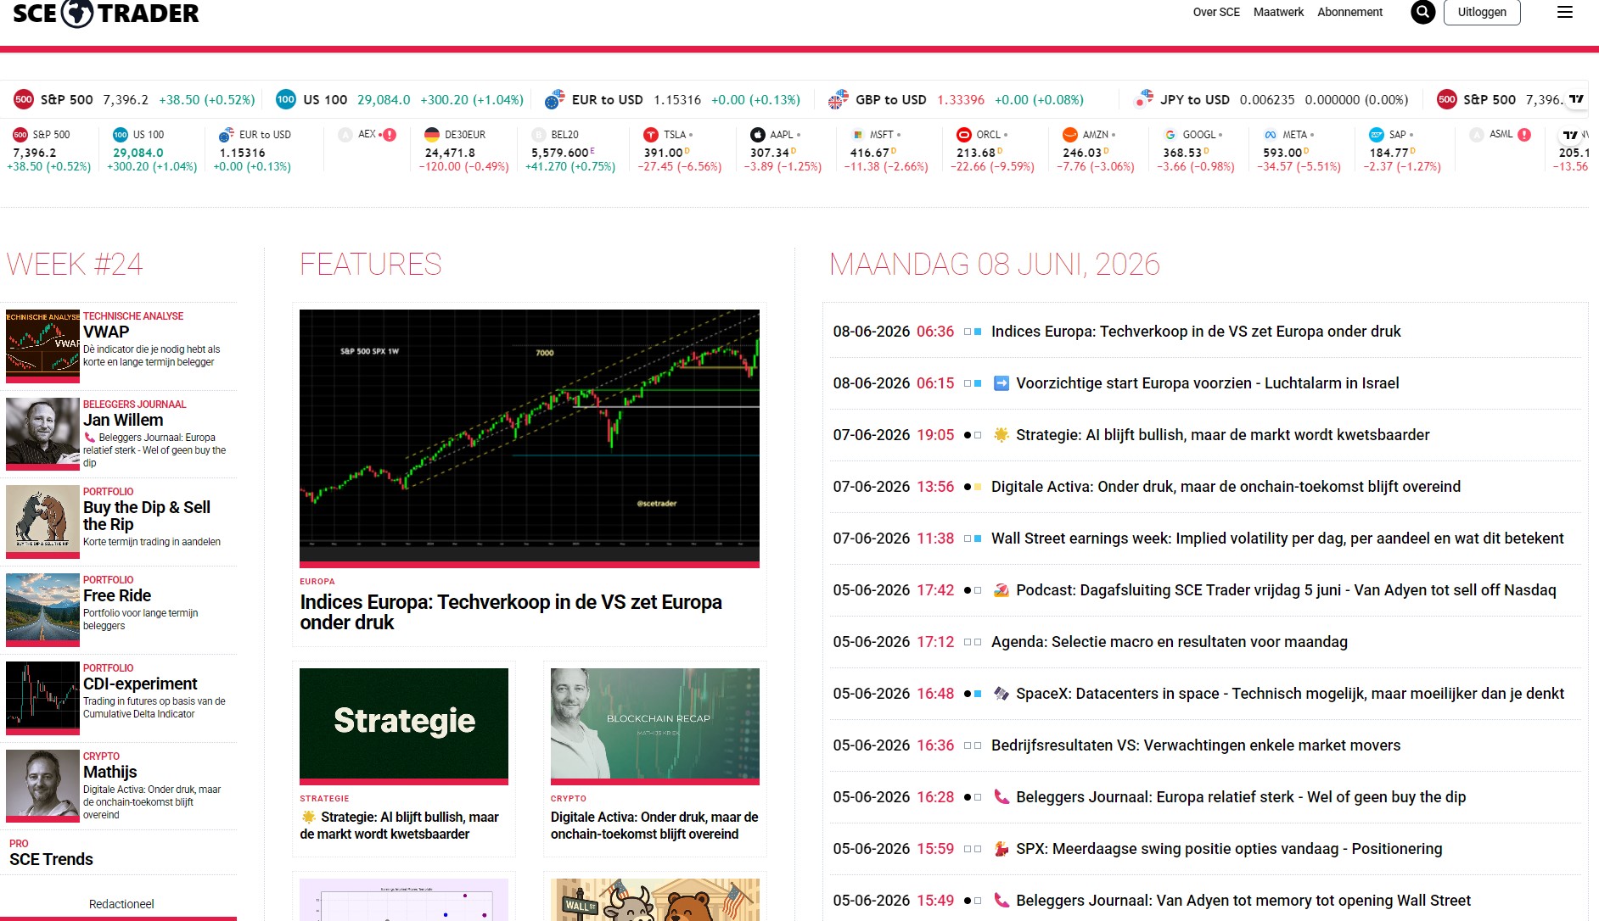Viewport: 1599px width, 921px height.
Task: Click the ORCL Oracle logo icon
Action: [x=963, y=135]
